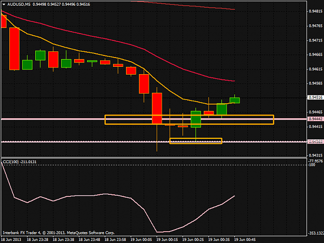
Task: Click the 0.94565 price scale label
Action: [x=316, y=83]
